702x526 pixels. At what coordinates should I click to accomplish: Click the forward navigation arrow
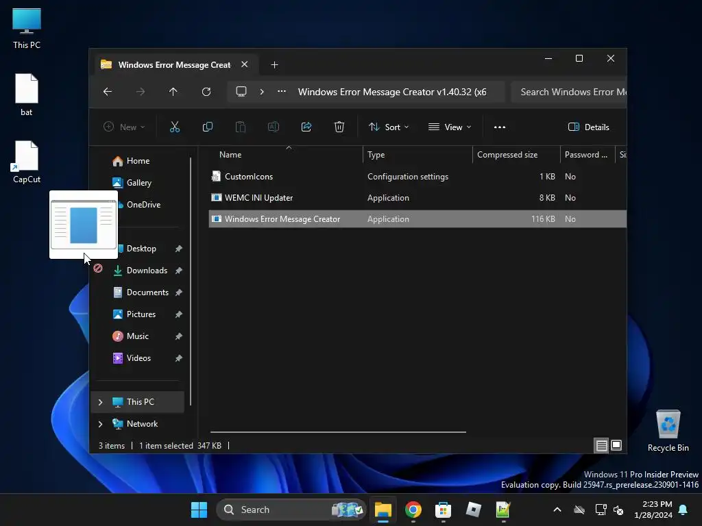coord(141,92)
